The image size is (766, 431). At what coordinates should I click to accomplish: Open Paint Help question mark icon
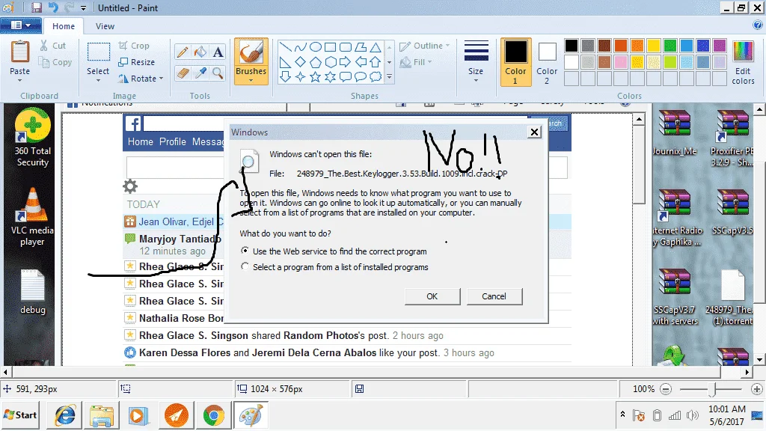(x=759, y=25)
